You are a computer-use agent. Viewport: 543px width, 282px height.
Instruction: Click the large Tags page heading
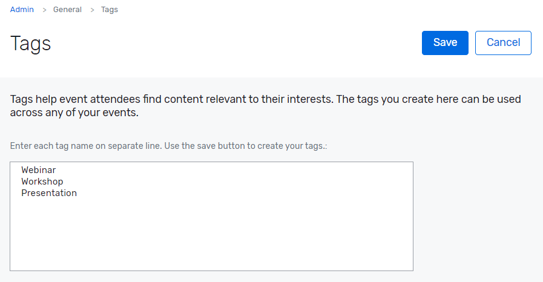coord(31,44)
